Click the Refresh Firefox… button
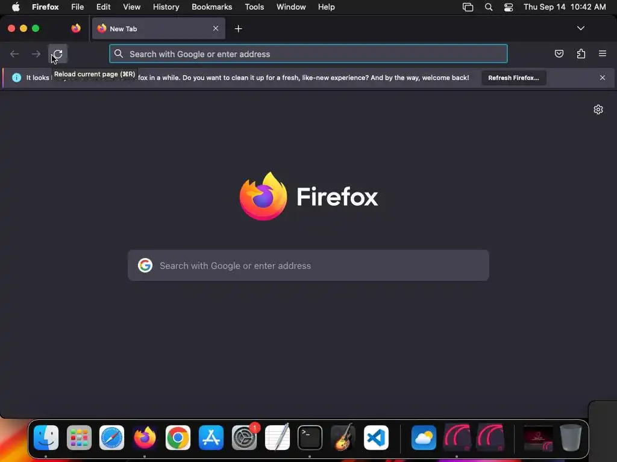This screenshot has width=617, height=462. click(513, 78)
